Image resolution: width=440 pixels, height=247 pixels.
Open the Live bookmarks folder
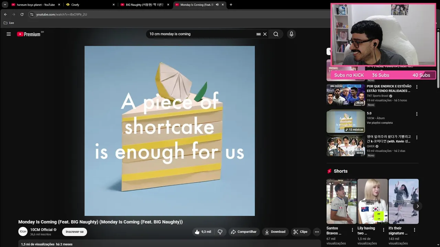[x=9, y=23]
